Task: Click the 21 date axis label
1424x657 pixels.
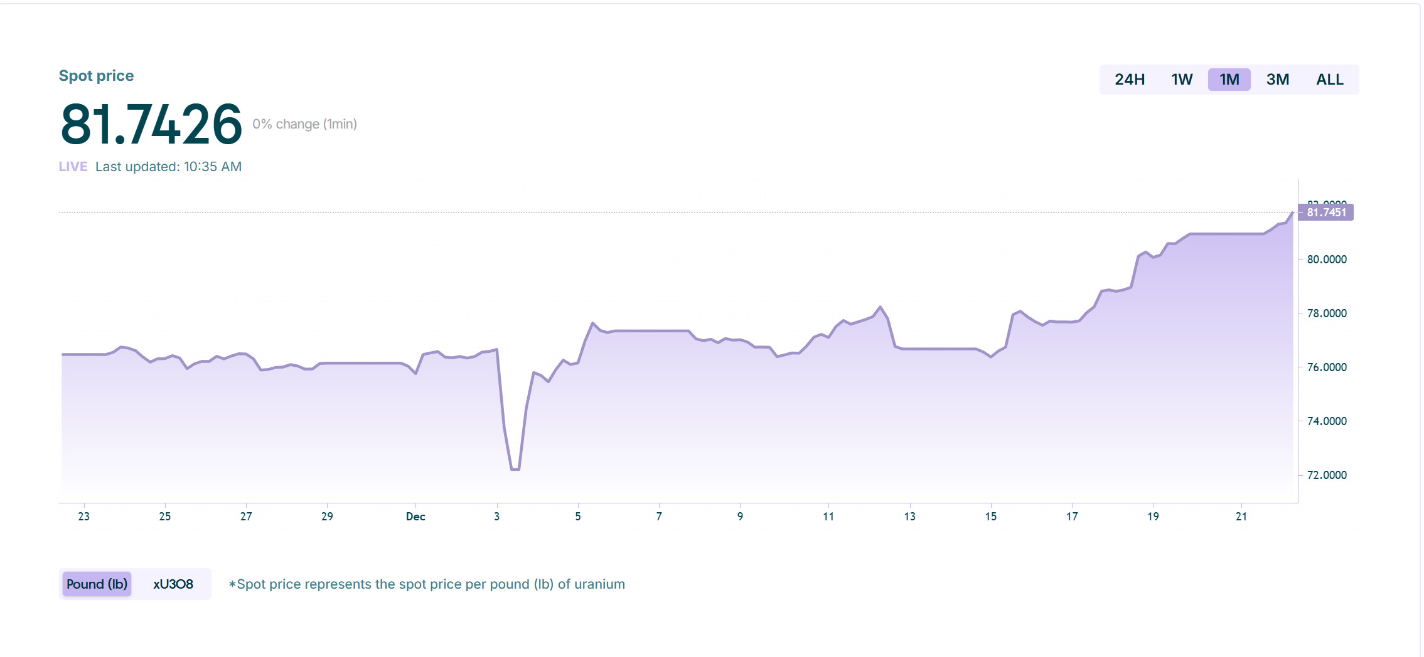Action: pyautogui.click(x=1241, y=517)
